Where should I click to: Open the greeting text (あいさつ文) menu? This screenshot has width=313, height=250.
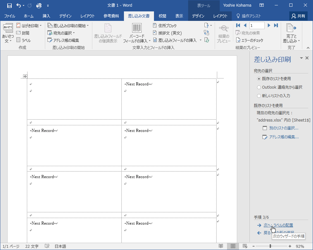click(x=8, y=33)
